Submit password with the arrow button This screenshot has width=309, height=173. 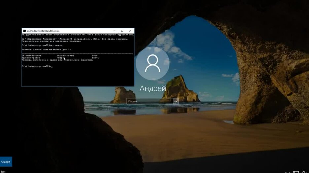176,101
